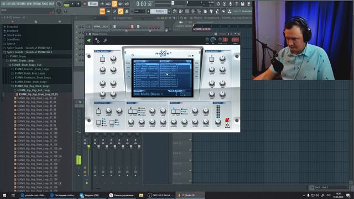This screenshot has height=199, width=354.
Task: Click the green icon in Nexus wrapper toolbar
Action: point(88,40)
